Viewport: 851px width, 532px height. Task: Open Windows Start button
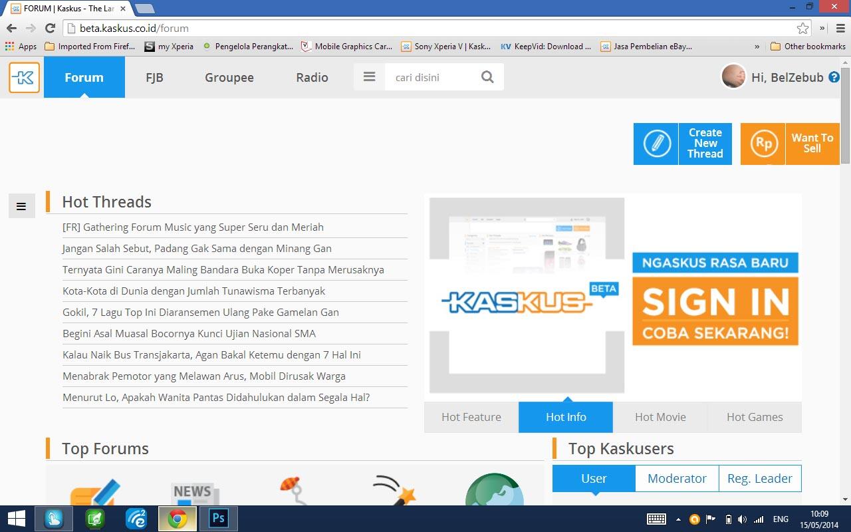(16, 519)
